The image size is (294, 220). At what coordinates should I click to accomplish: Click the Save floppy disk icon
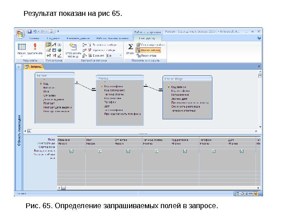point(30,32)
